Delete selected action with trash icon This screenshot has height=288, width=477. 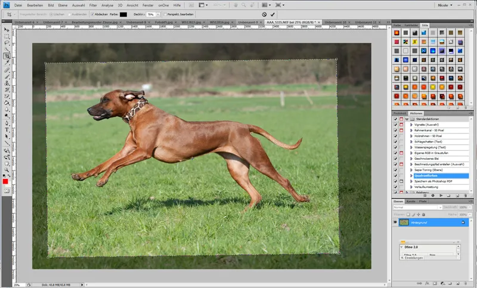pyautogui.click(x=465, y=196)
